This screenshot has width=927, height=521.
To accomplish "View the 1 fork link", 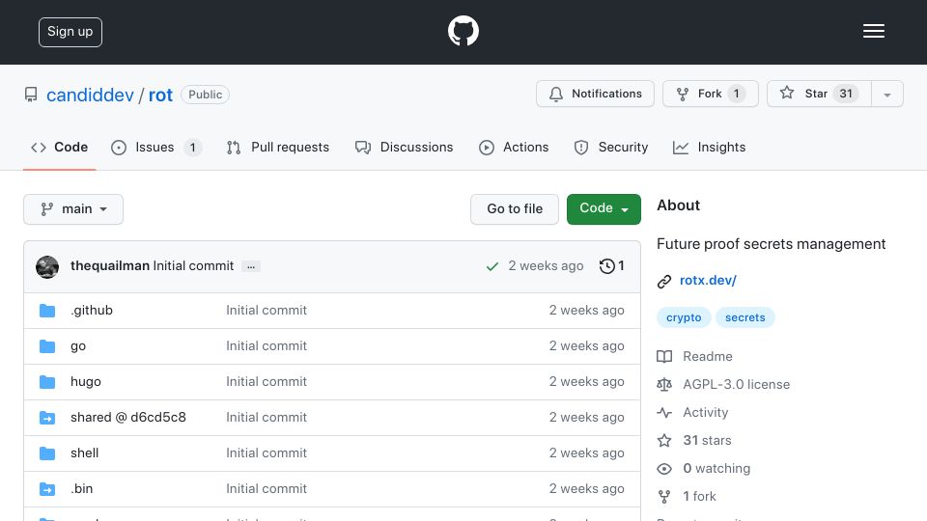I will (699, 496).
